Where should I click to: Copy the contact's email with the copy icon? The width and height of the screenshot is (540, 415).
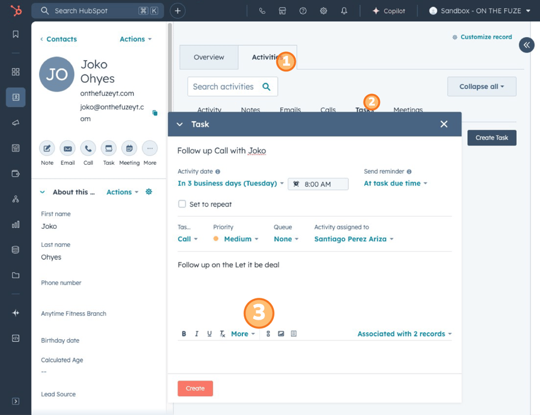(x=155, y=113)
